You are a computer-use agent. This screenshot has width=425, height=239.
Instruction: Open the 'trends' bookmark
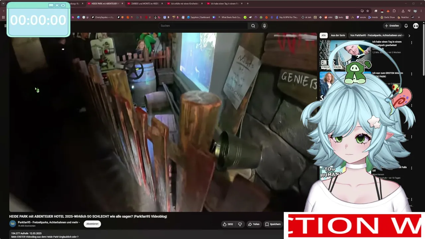pyautogui.click(x=373, y=17)
